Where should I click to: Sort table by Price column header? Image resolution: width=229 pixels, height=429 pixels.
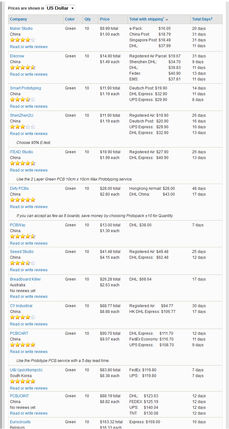[x=105, y=19]
